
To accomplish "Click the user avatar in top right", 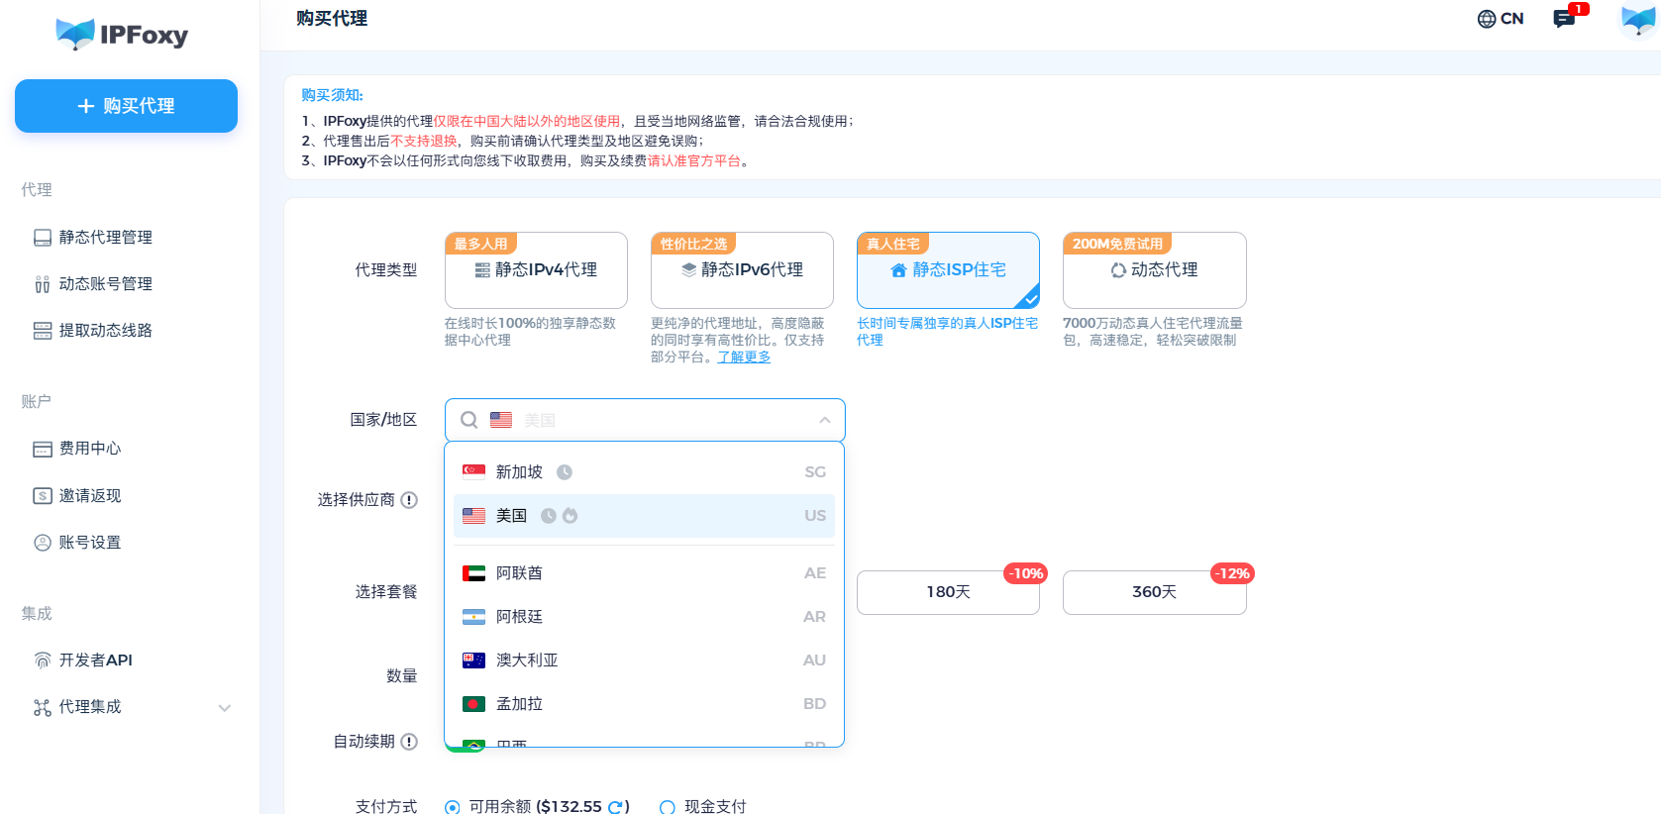I will click(1638, 19).
